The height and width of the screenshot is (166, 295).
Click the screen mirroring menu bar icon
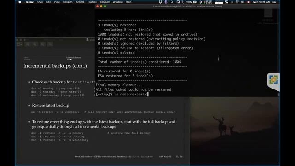coord(178,2)
